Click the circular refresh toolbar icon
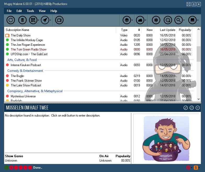The image size is (205, 172). pyautogui.click(x=11, y=20)
